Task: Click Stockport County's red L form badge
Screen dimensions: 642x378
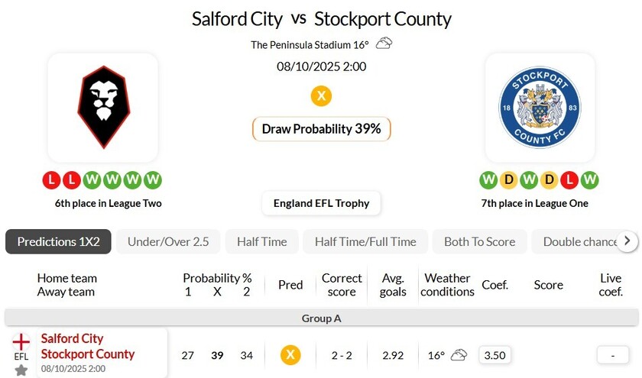Action: pos(569,180)
